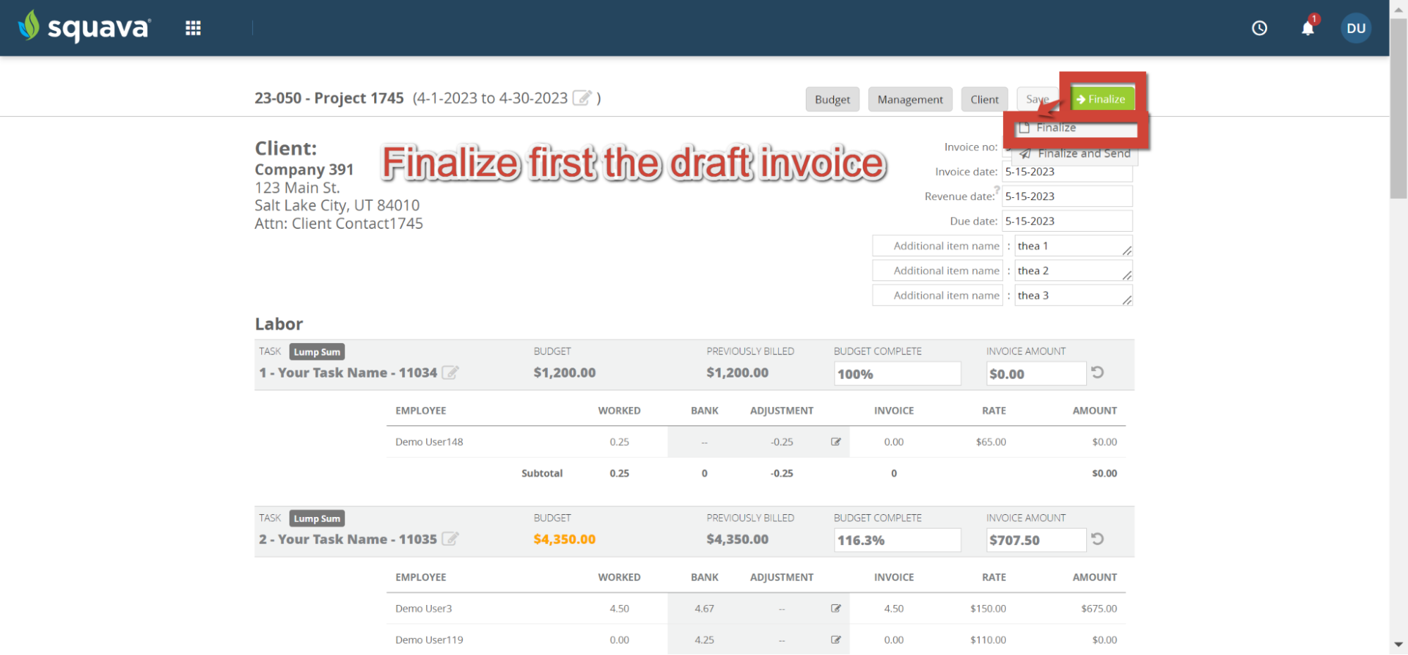This screenshot has height=655, width=1408.
Task: Edit budget complete 116.3% field
Action: [897, 540]
